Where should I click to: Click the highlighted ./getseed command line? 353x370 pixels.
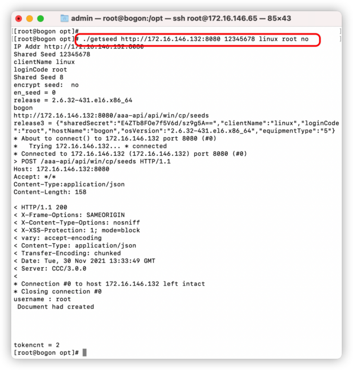click(195, 39)
